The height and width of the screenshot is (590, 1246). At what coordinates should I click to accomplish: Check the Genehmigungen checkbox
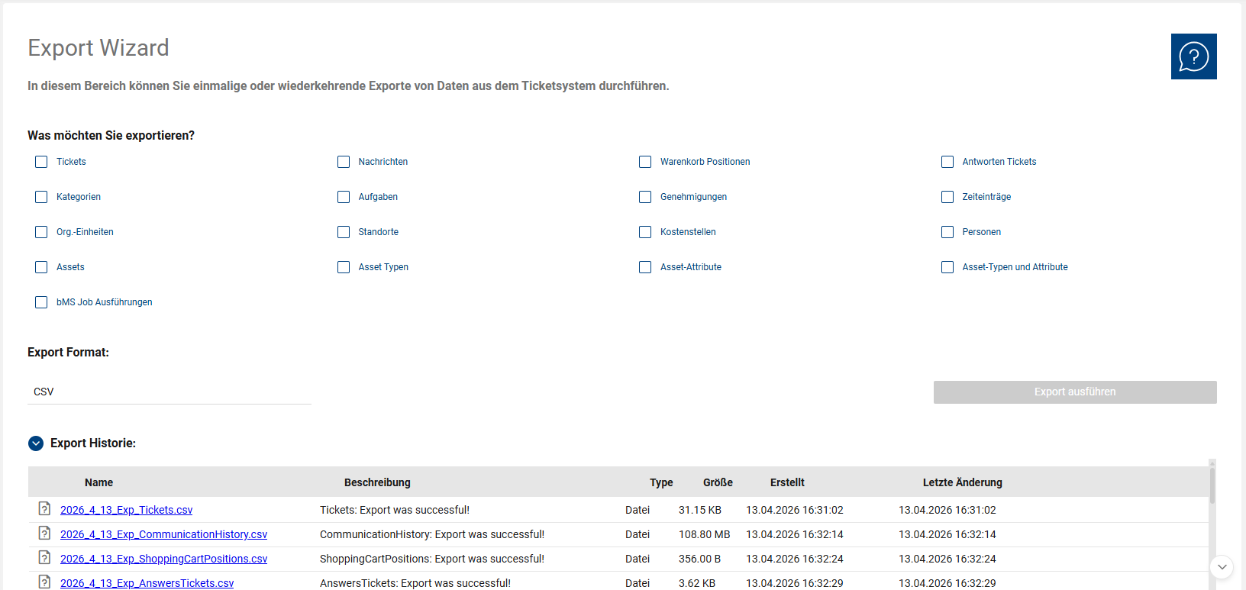pos(645,197)
